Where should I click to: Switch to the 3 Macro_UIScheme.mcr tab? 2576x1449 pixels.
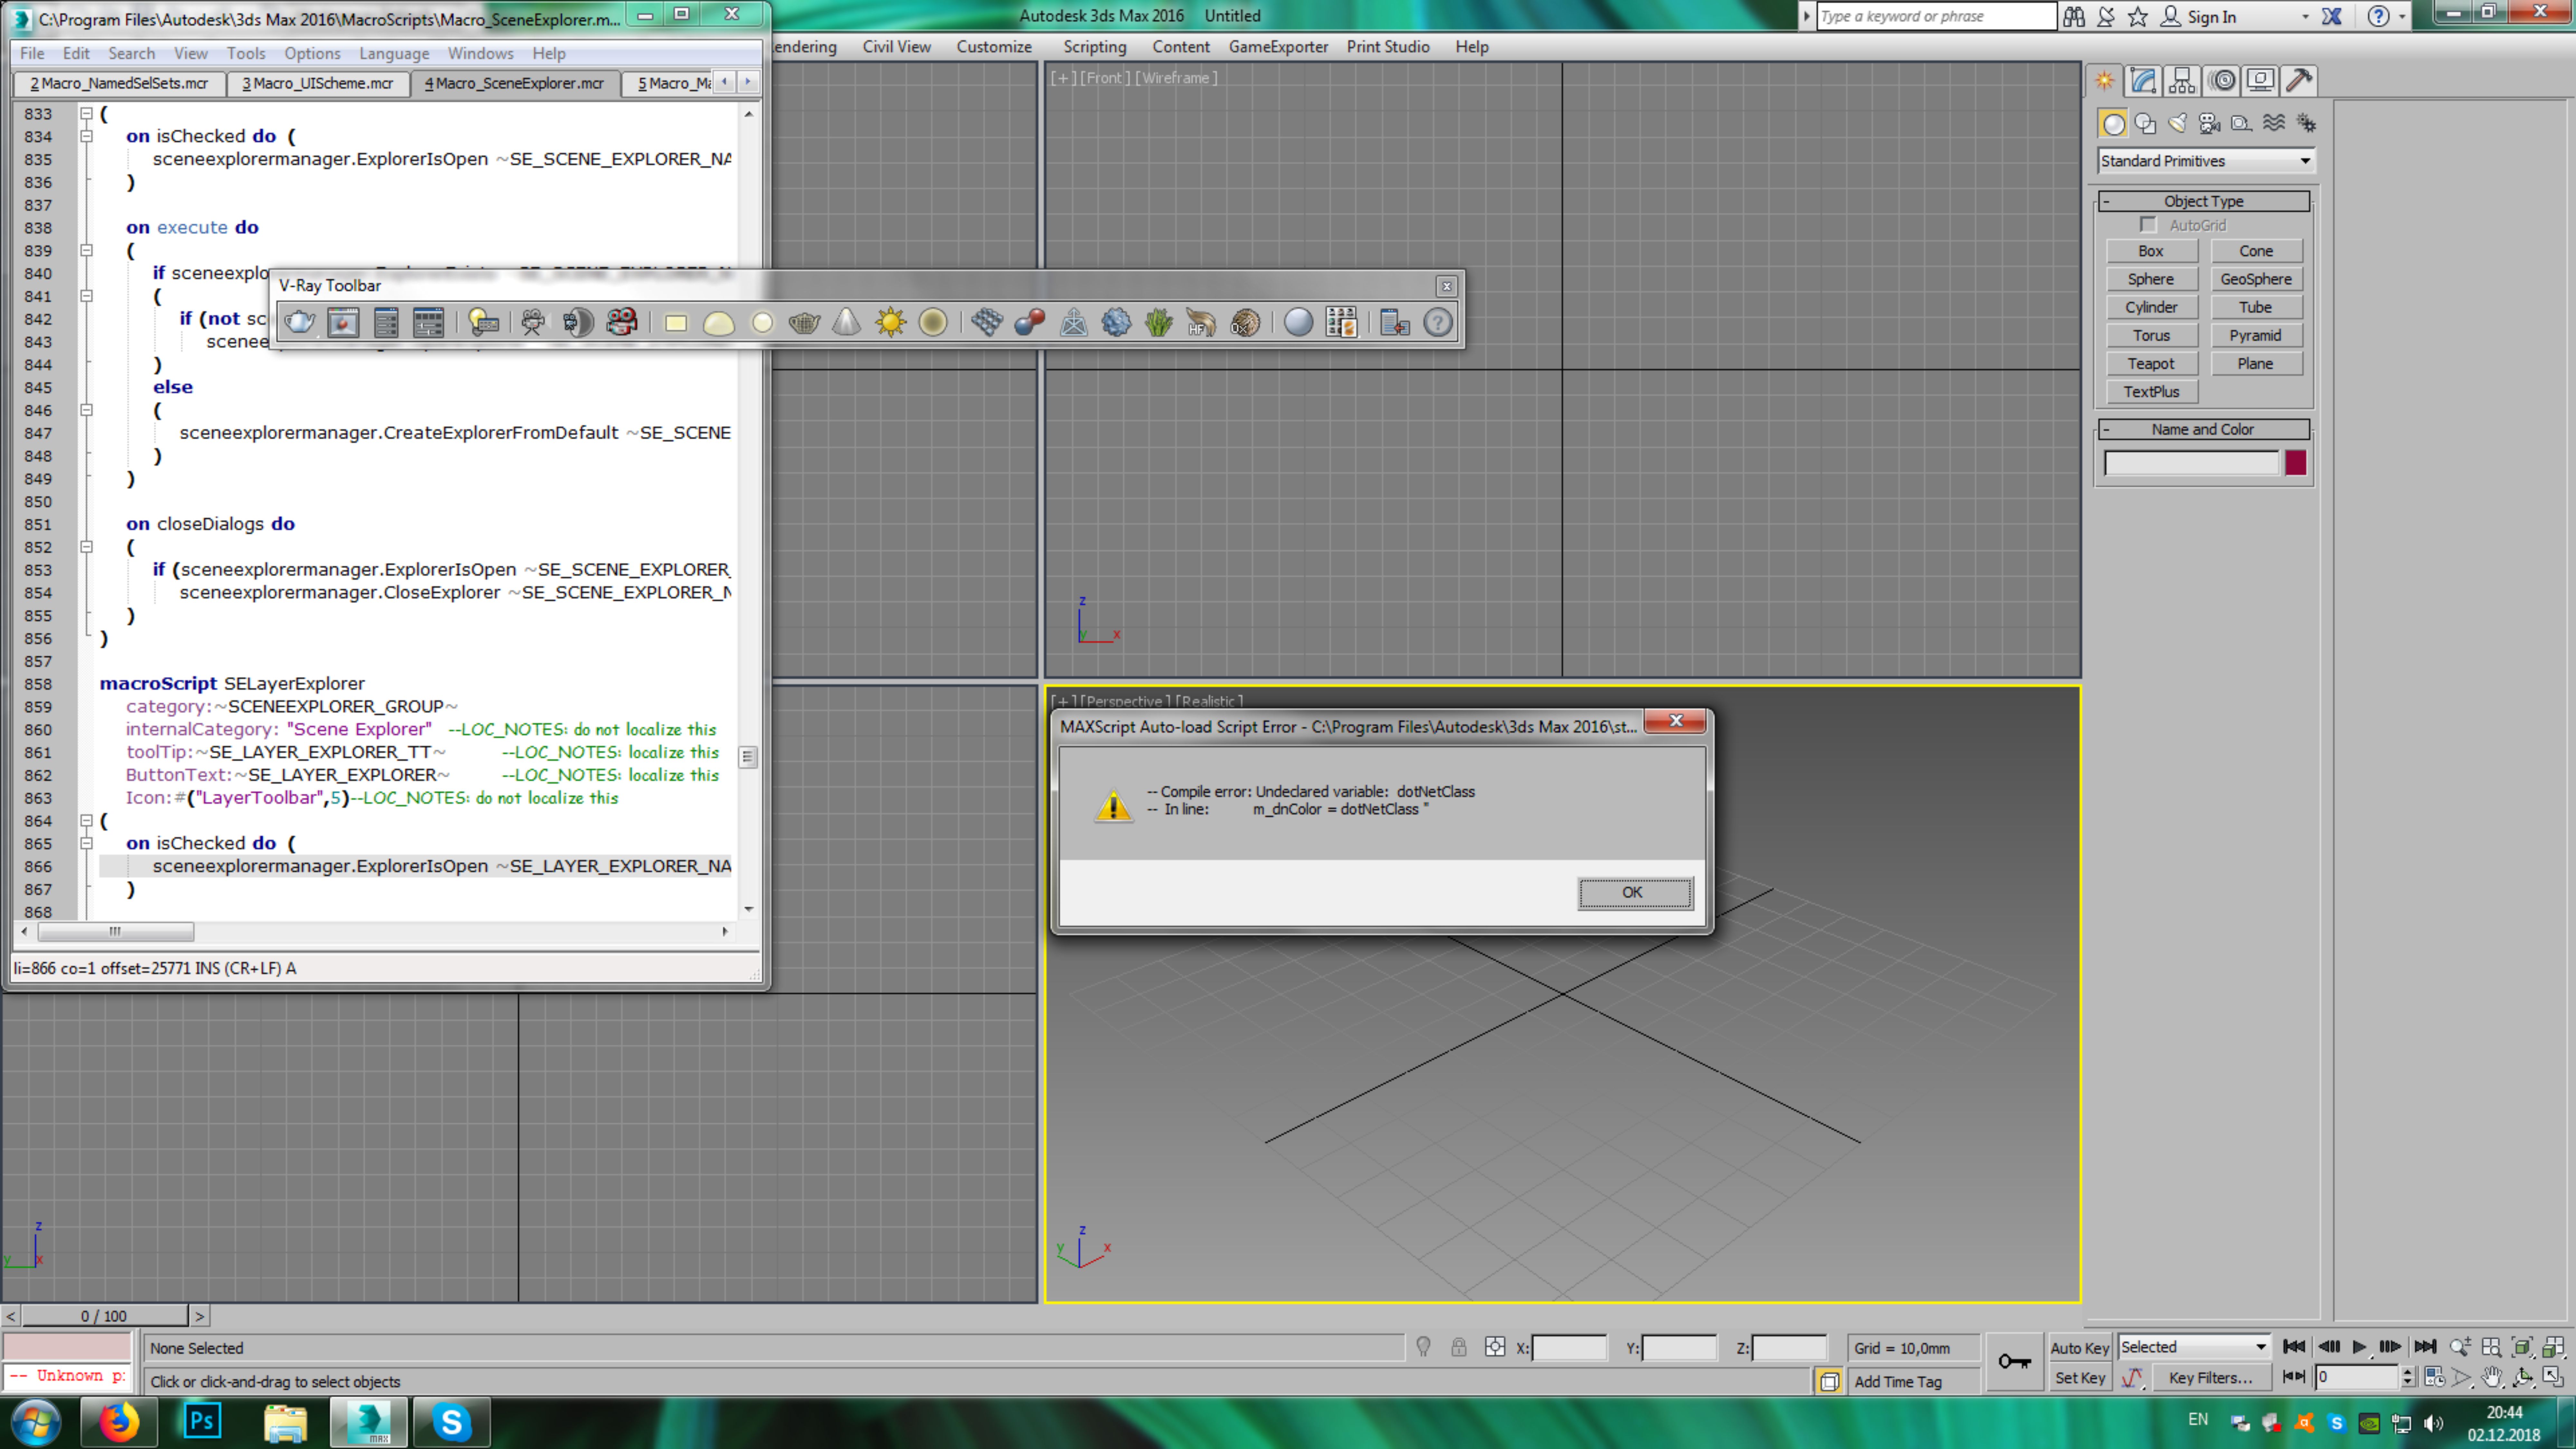318,83
